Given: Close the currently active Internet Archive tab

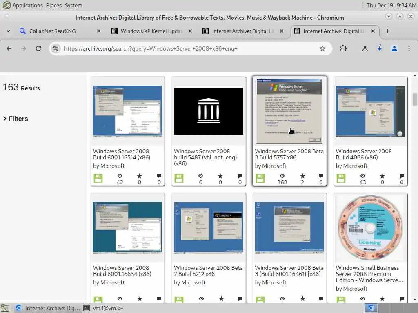Looking at the screenshot, I should (373, 31).
